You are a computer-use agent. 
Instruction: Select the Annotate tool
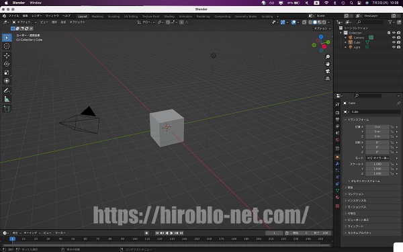[x=7, y=91]
